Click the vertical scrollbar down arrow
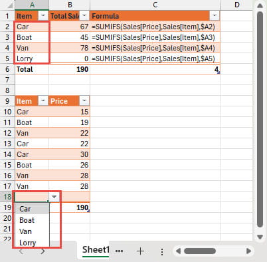This screenshot has width=267, height=262. [260, 237]
